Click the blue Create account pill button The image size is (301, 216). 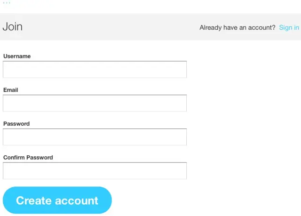click(x=57, y=200)
